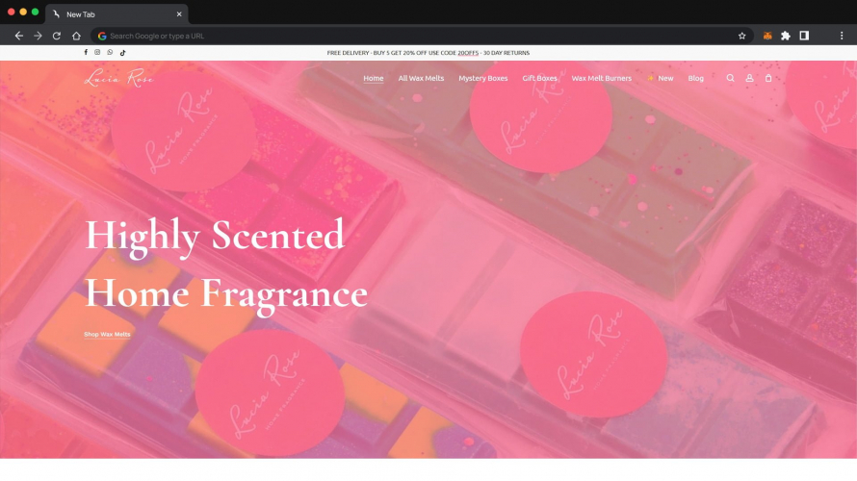Open the Facebook social icon

coord(86,52)
